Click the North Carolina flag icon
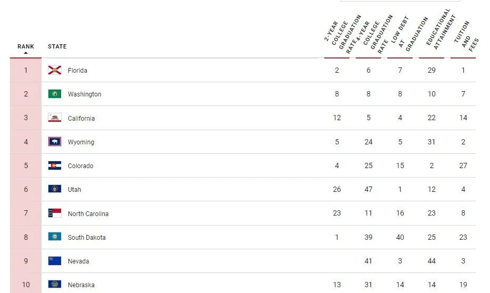 tap(55, 213)
